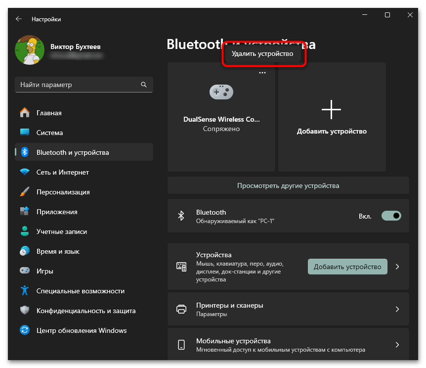Click the Bluetooth sidebar icon
This screenshot has height=368, width=426.
(x=25, y=152)
